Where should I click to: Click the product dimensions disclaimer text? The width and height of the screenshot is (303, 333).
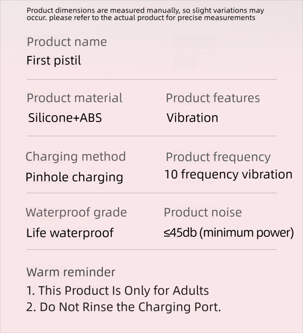[x=145, y=14]
